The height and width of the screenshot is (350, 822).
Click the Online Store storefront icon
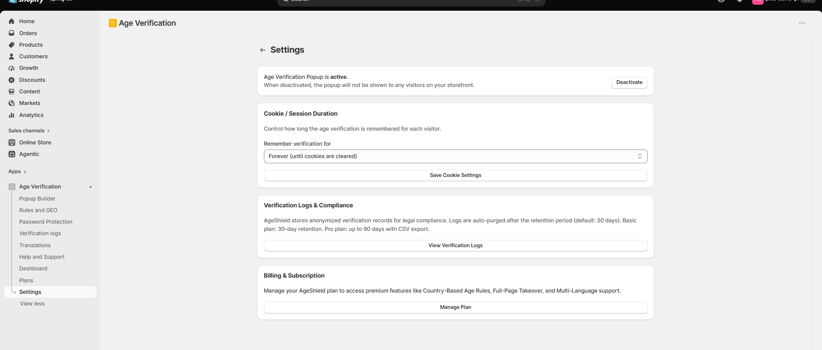pos(12,142)
